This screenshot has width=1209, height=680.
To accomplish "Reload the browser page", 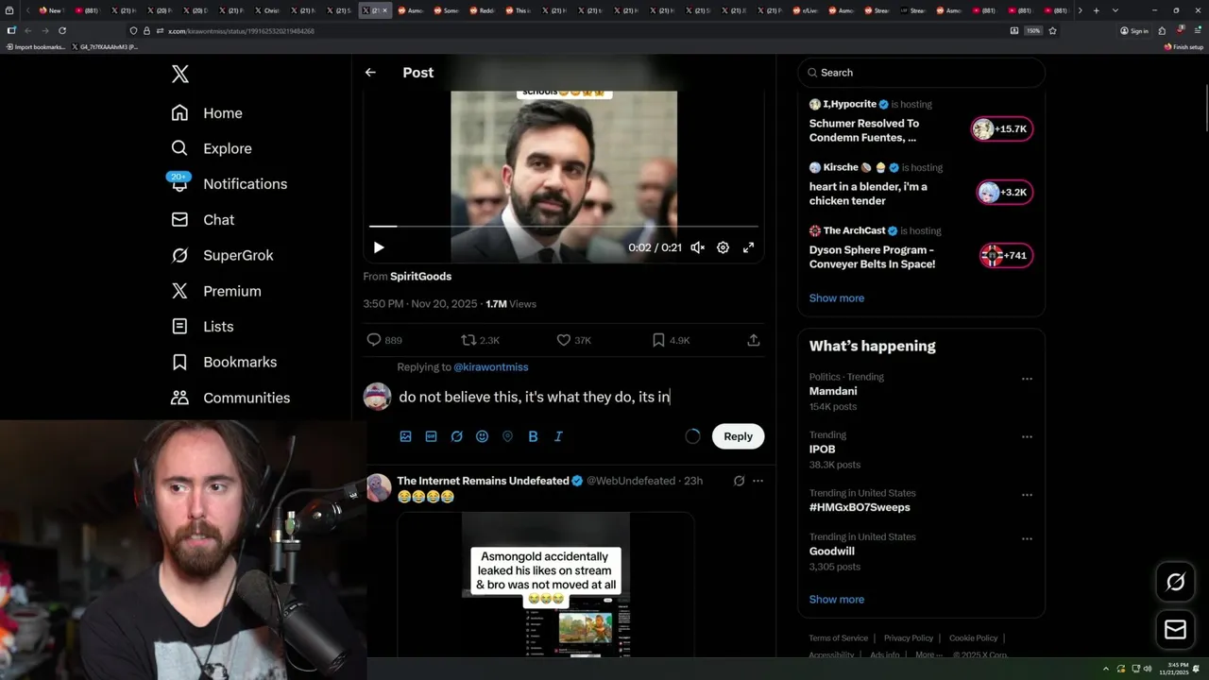I will click(x=62, y=31).
